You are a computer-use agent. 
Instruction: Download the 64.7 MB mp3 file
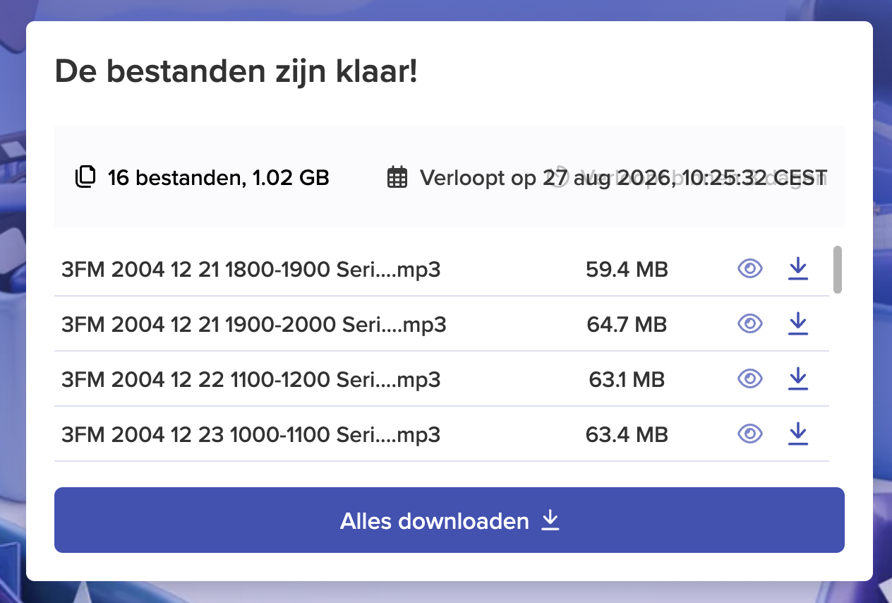pyautogui.click(x=797, y=323)
